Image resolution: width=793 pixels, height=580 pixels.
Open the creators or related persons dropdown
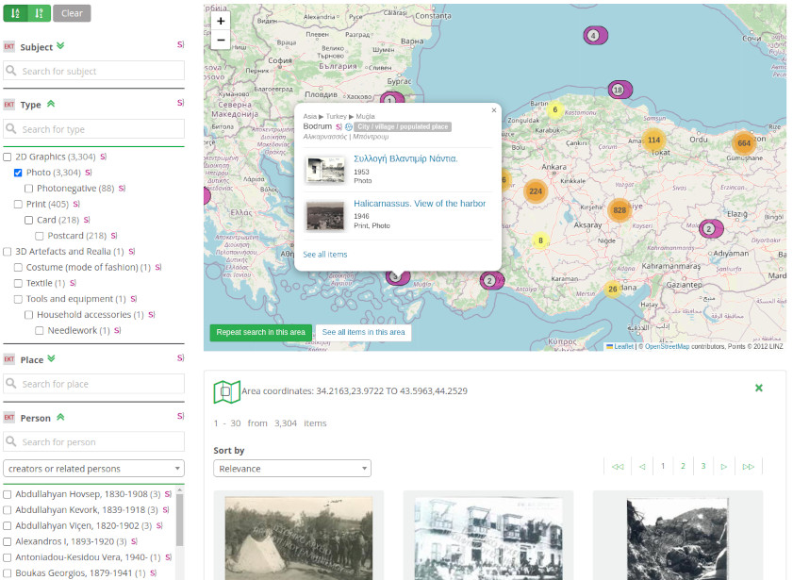(93, 468)
